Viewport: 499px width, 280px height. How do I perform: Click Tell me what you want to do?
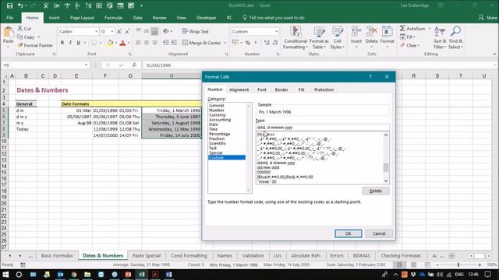(x=274, y=18)
